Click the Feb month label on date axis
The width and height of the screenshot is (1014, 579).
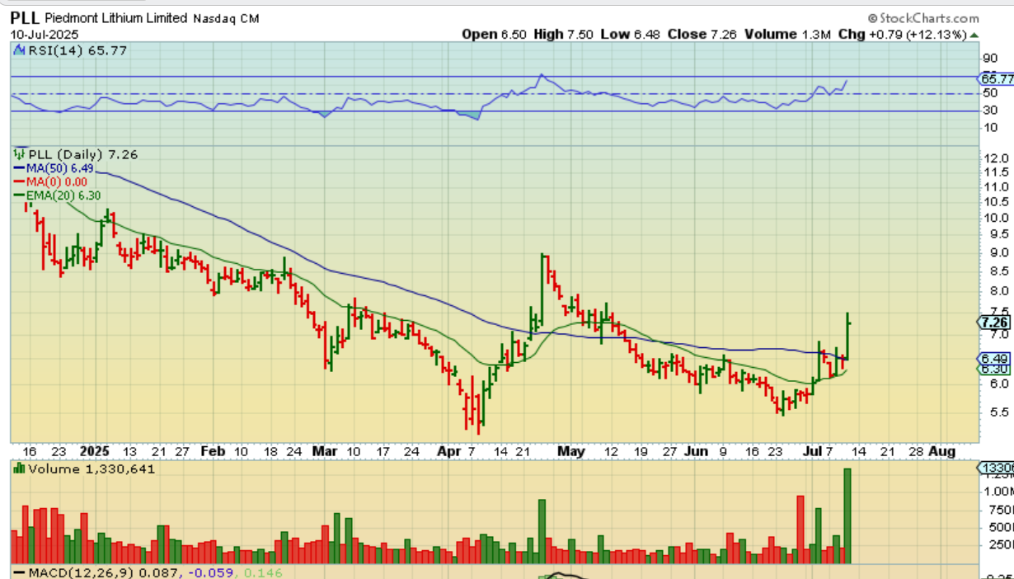213,451
